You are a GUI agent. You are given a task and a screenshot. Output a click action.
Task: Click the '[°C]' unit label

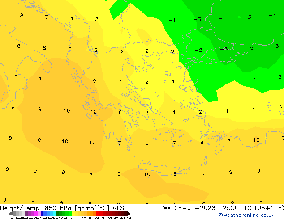[103, 208]
